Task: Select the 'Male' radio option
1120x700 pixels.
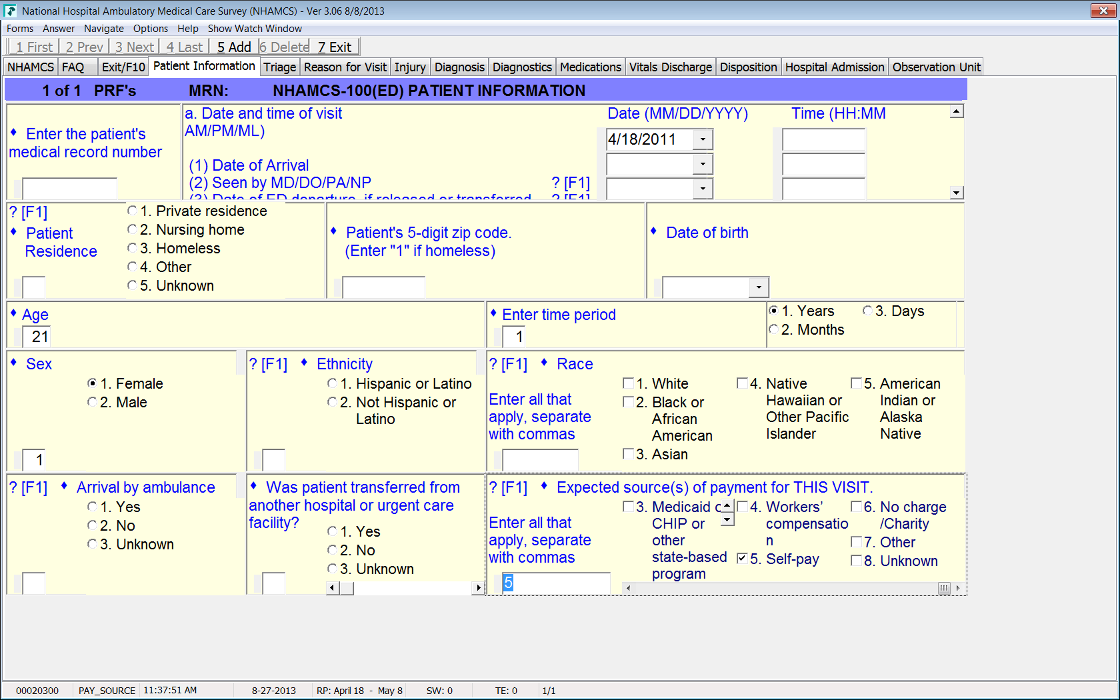Action: click(x=93, y=402)
